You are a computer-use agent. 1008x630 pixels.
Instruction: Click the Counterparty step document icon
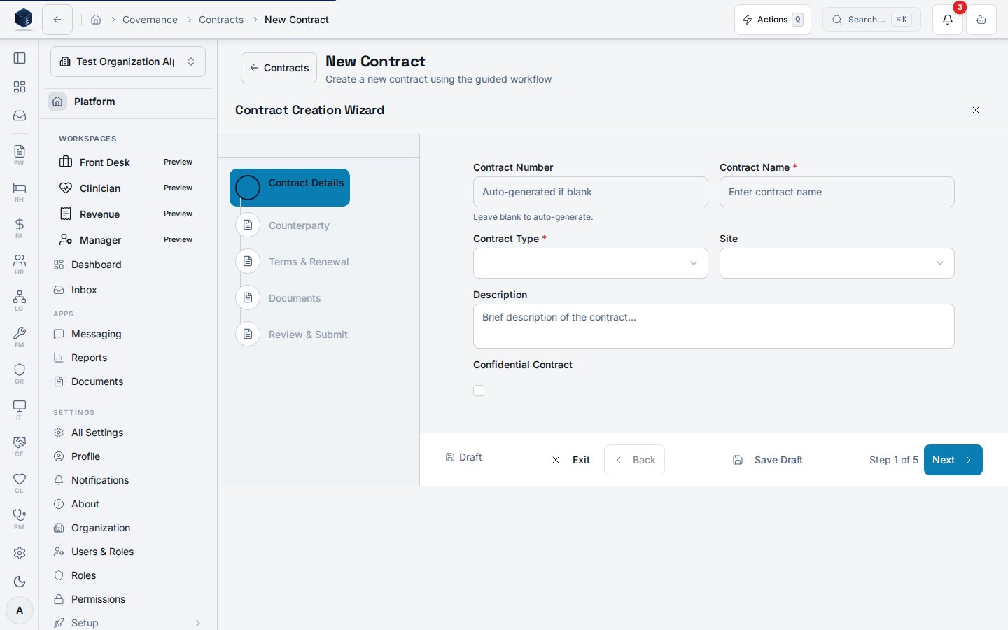coord(248,225)
